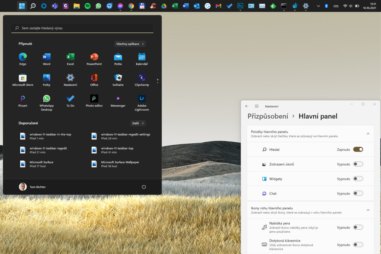Start Solitaire from the Start menu
Image resolution: width=381 pixels, height=254 pixels.
pyautogui.click(x=118, y=80)
